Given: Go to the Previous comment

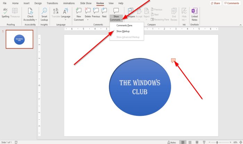Looking at the screenshot, I should (x=96, y=13).
